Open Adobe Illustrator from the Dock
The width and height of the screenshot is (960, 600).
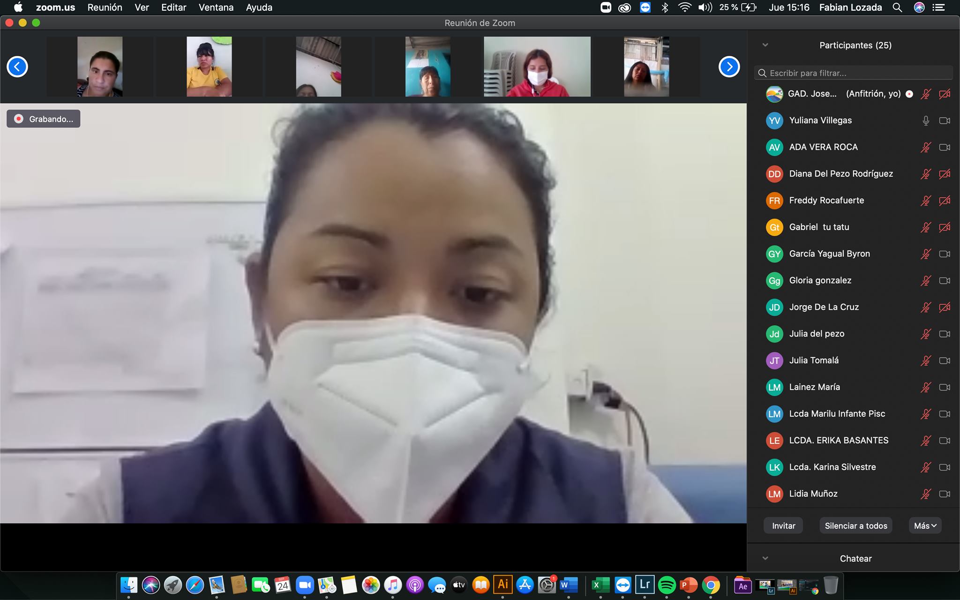(502, 585)
